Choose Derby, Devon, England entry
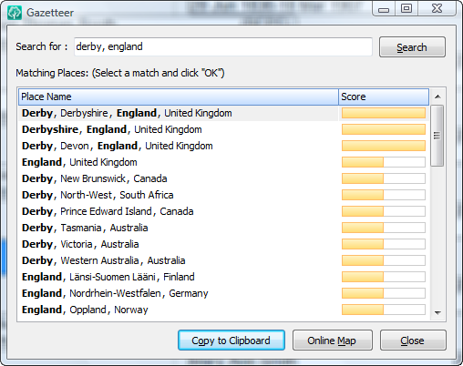 point(223,146)
